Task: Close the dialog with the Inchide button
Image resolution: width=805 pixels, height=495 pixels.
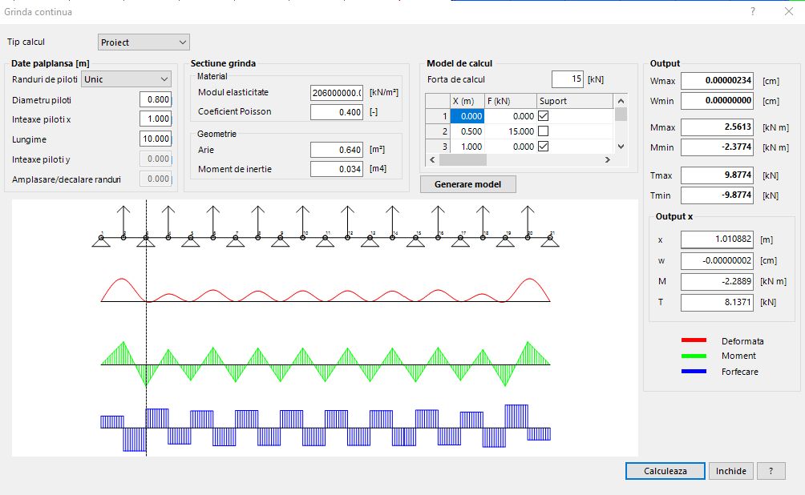Action: point(730,471)
